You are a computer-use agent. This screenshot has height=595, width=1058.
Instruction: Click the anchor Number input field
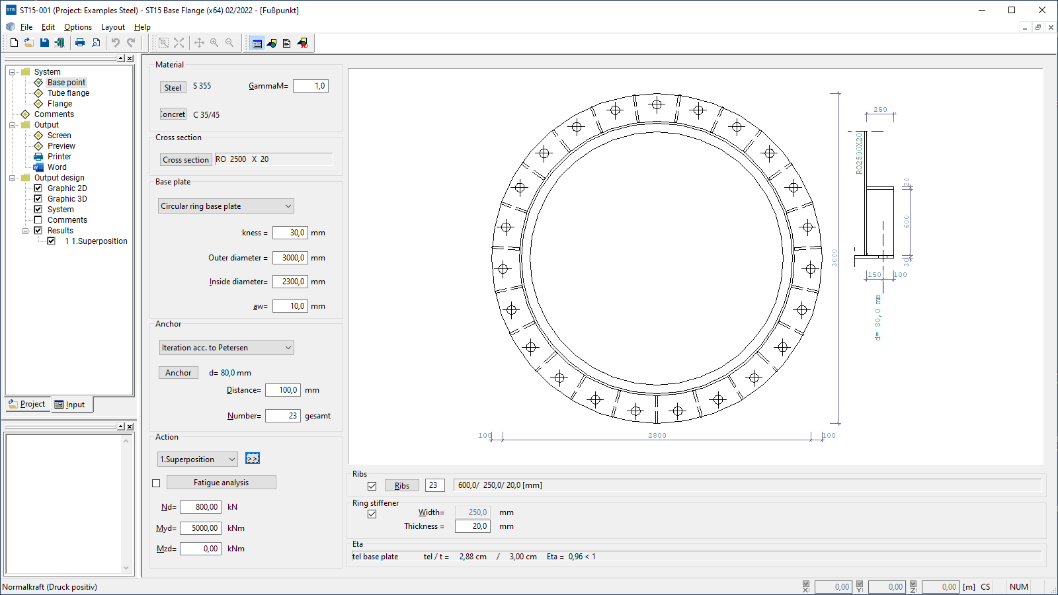coord(283,416)
